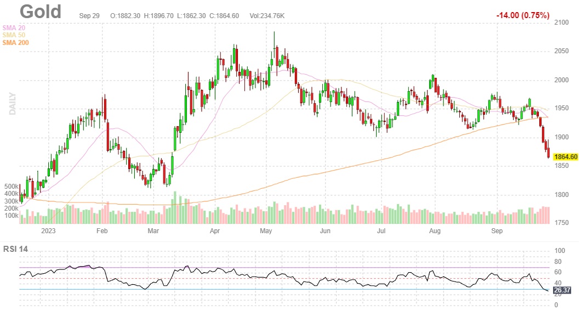The height and width of the screenshot is (310, 581).
Task: Click the RSI axis label 60
Action: tap(558, 273)
